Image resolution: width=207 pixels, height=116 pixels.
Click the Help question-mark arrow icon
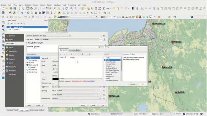point(137,8)
